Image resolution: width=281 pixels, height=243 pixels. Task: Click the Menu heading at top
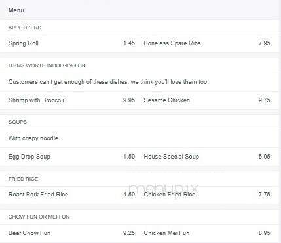(16, 10)
